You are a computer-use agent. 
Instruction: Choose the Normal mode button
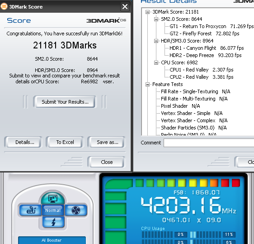(x=53, y=210)
